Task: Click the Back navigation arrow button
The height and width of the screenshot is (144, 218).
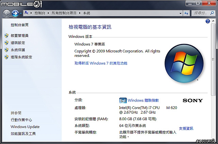Action: click(6, 13)
